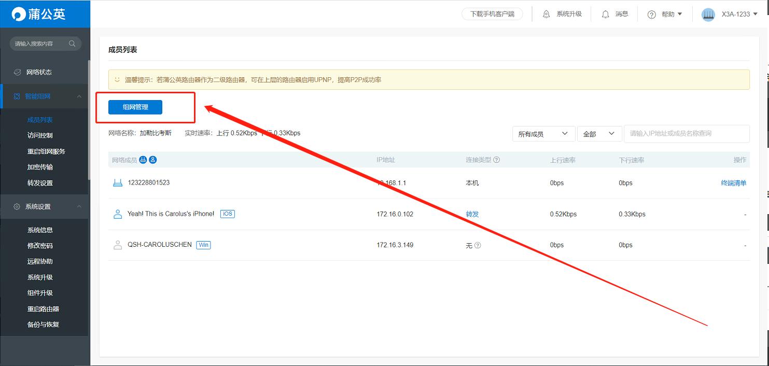This screenshot has width=769, height=366.
Task: Click the router icon beside 123228801523
Action: [117, 182]
